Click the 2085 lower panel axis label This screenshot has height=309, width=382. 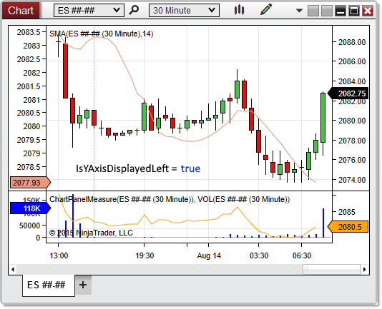click(347, 212)
